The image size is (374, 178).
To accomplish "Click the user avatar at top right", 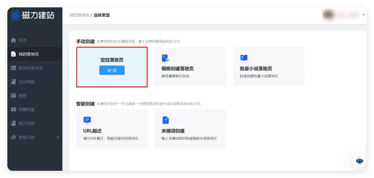I will click(329, 15).
